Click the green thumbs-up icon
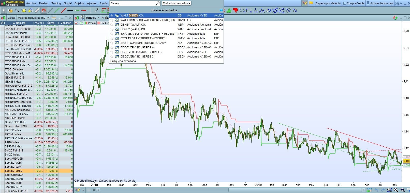 (x=229, y=10)
